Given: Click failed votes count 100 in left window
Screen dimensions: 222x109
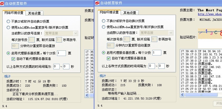Looking at the screenshot, I should 64,86.
